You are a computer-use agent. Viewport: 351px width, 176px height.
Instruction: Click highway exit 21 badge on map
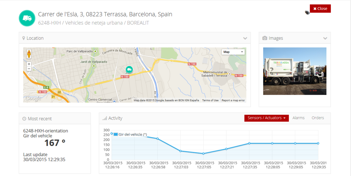point(53,97)
